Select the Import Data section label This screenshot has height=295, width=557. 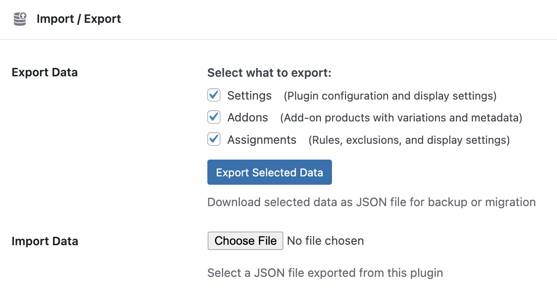(45, 241)
